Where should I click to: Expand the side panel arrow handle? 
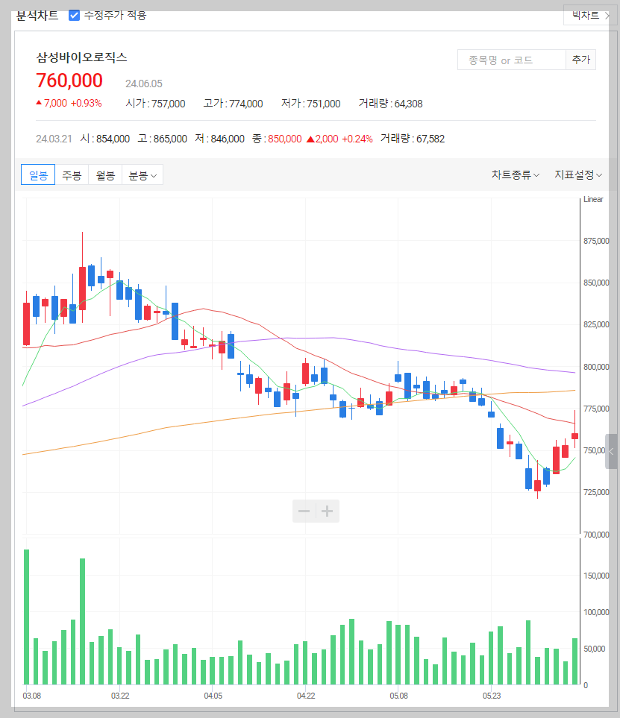coord(611,452)
